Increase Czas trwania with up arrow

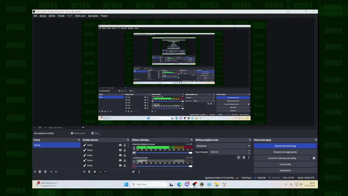click(249, 151)
